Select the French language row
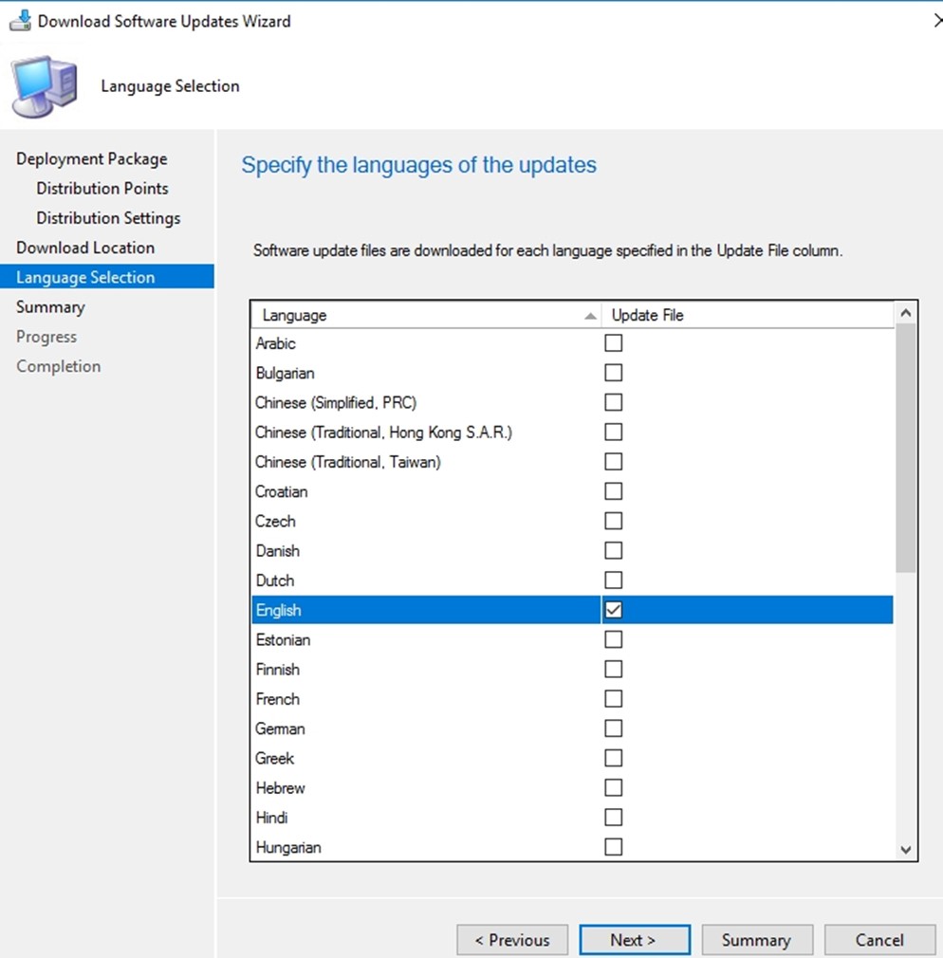The image size is (943, 958). pyautogui.click(x=572, y=698)
